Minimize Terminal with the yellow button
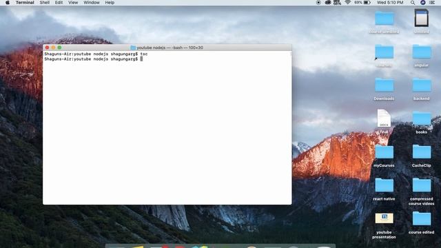 coord(54,48)
